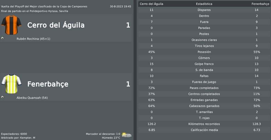This screenshot has height=140, width=271.
Task: Select scorer Rubén Rochina (45+1)
Action: [x=33, y=39]
